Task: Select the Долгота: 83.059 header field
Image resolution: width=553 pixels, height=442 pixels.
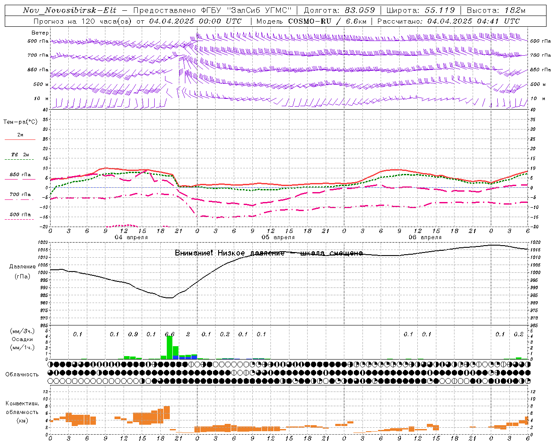Action: tap(339, 10)
